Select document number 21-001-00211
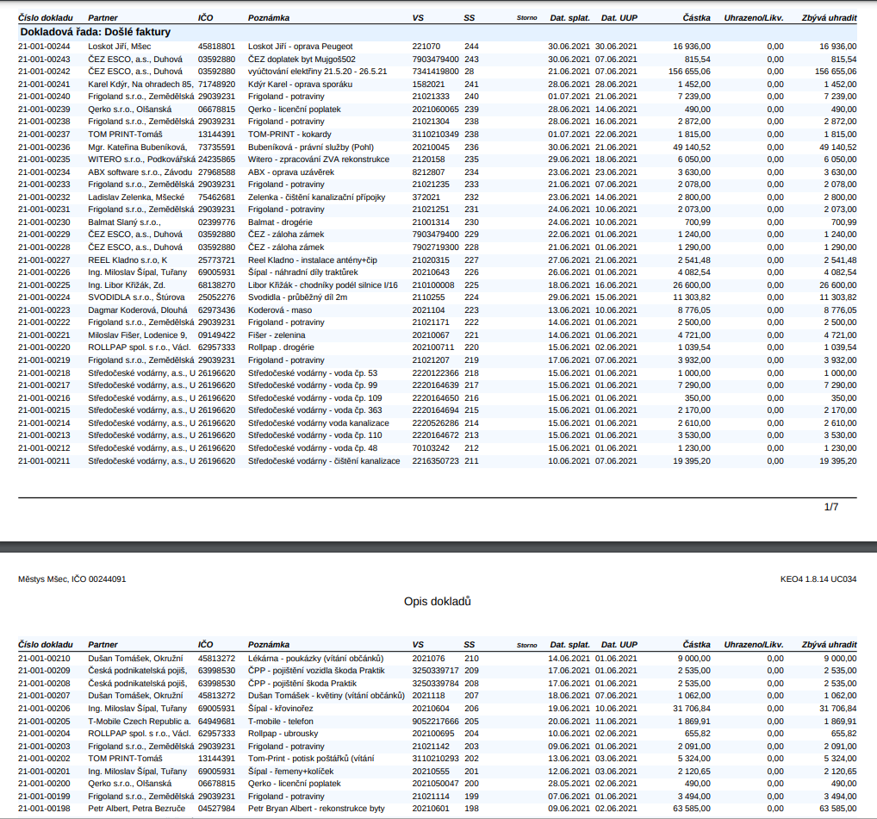This screenshot has width=877, height=819. pos(44,460)
